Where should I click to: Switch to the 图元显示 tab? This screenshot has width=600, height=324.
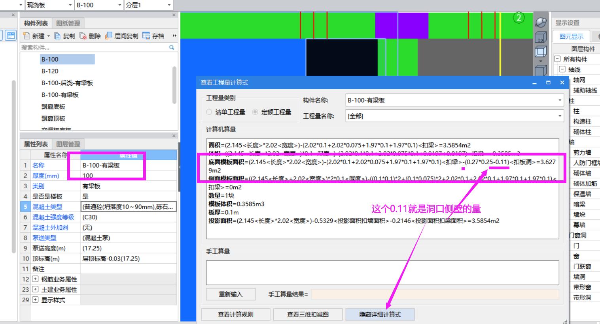[x=571, y=37]
